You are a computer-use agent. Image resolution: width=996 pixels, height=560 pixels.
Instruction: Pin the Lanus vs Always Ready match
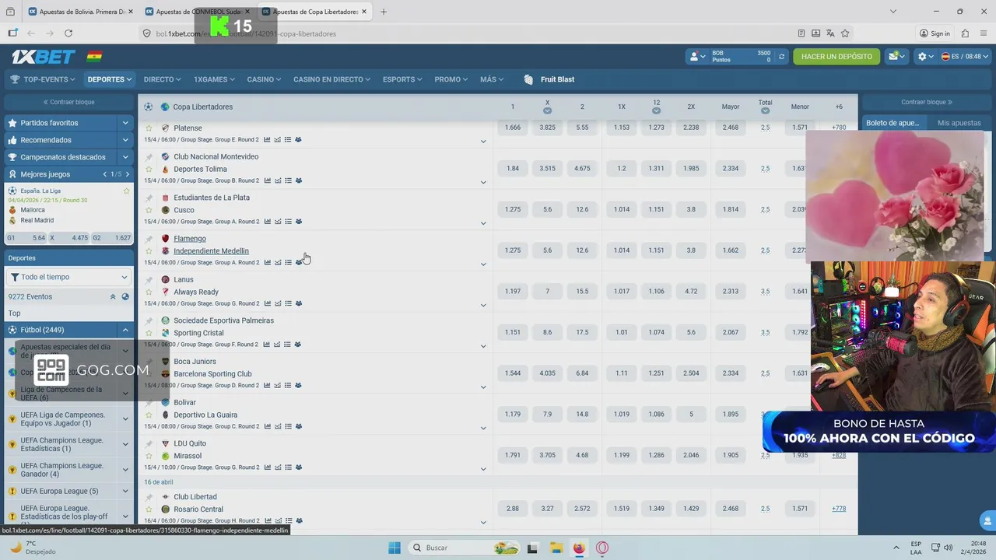pos(149,280)
